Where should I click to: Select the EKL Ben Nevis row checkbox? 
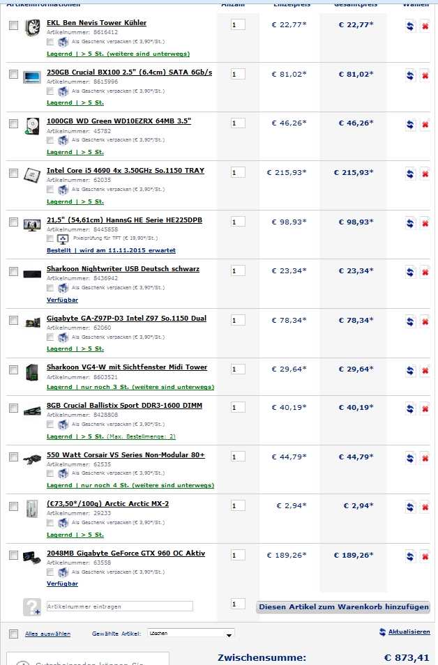[x=13, y=26]
